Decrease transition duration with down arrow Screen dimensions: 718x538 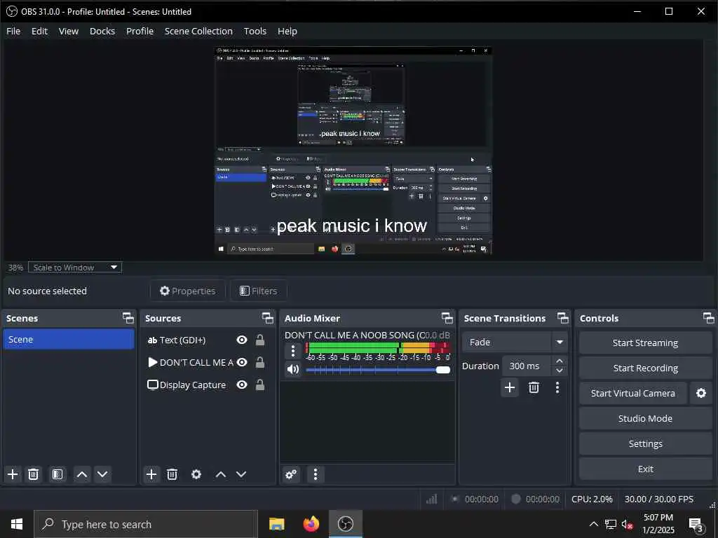[x=559, y=371]
